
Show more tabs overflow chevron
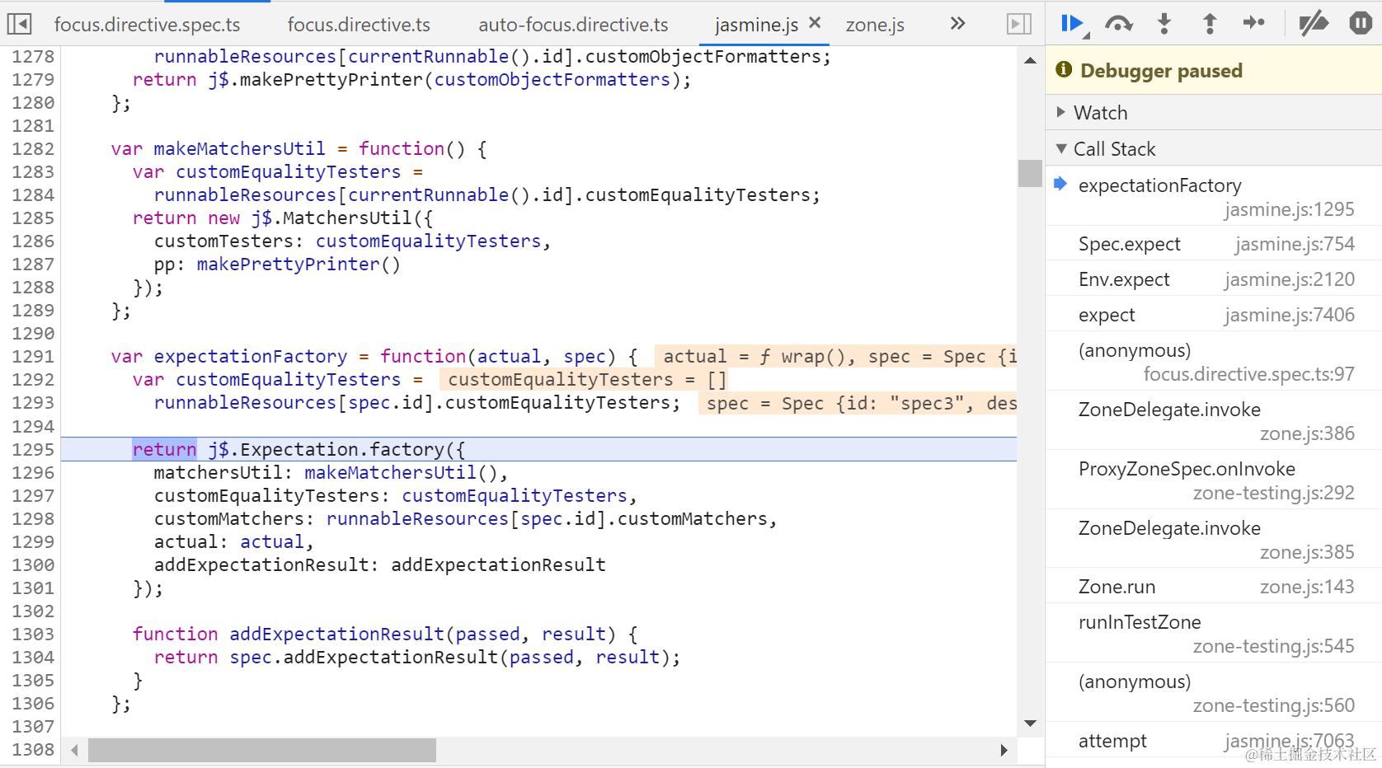pyautogui.click(x=957, y=23)
